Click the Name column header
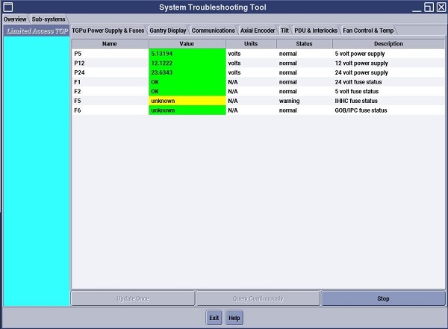The image size is (448, 329). coord(110,44)
